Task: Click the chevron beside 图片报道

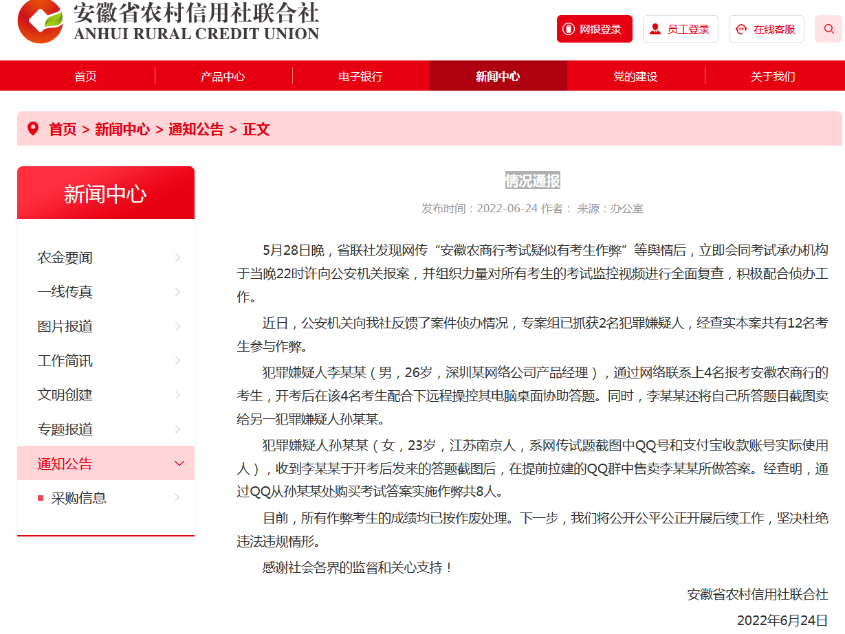Action: click(178, 326)
